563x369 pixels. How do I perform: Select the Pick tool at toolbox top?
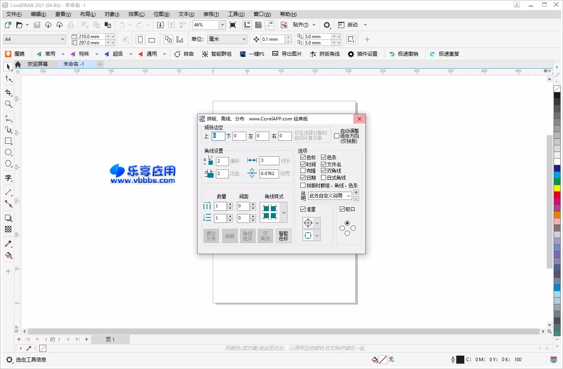tap(8, 67)
